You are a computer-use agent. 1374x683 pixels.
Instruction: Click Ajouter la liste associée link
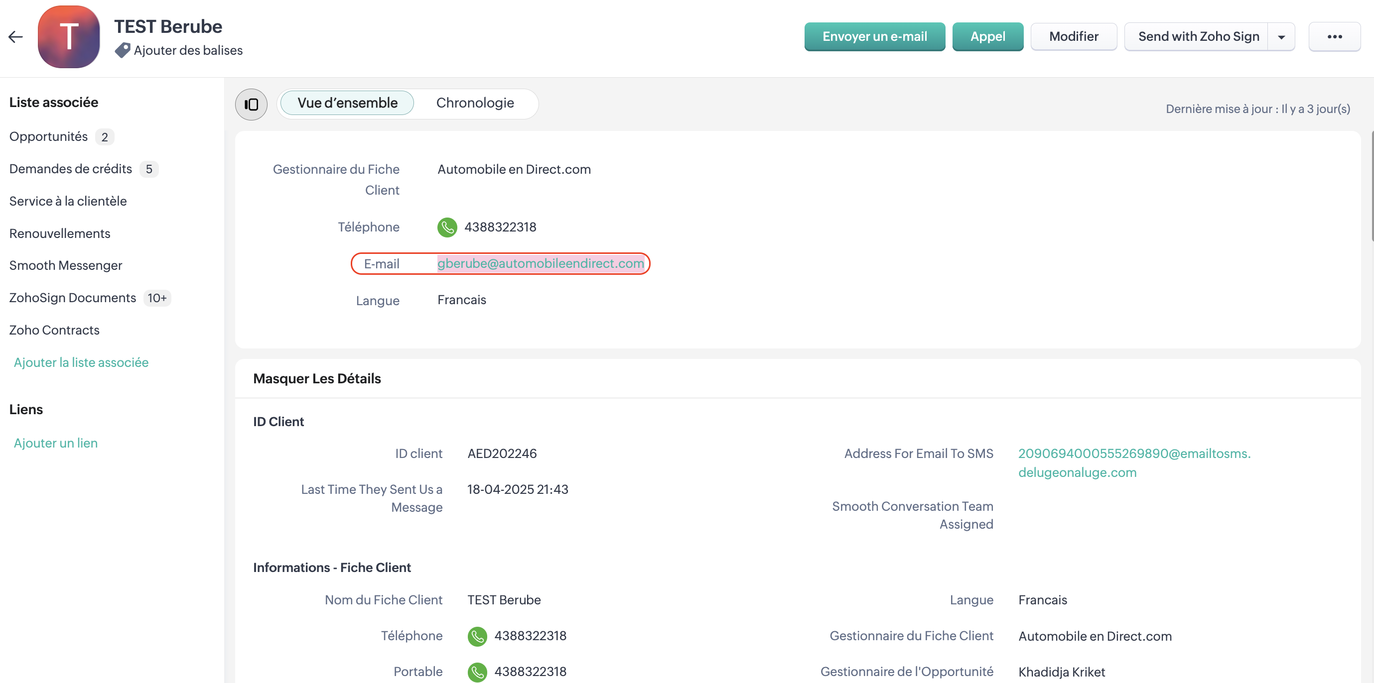coord(81,362)
